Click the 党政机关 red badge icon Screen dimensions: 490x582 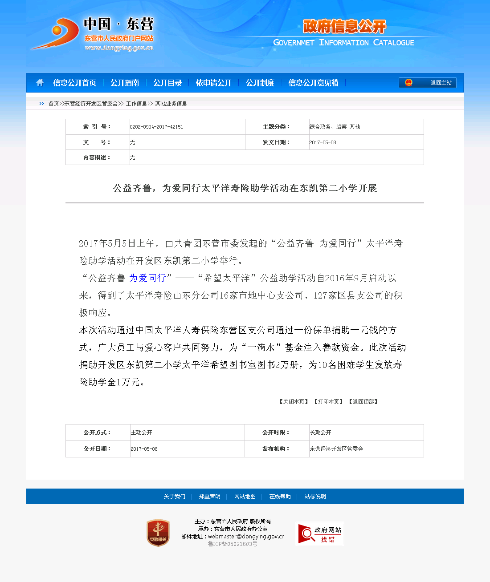pyautogui.click(x=158, y=533)
